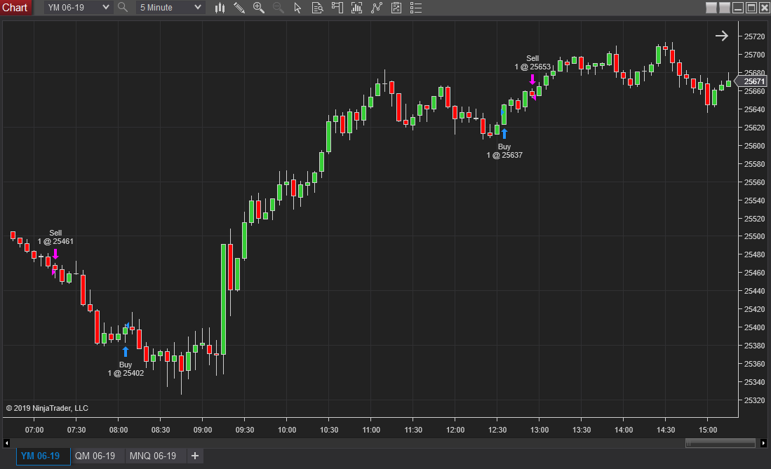The image size is (771, 469).
Task: Click the 09:30 time axis label
Action: (245, 430)
